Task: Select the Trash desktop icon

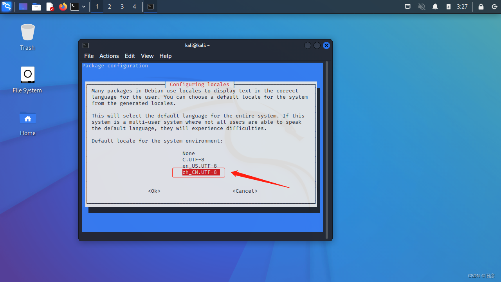Action: pyautogui.click(x=27, y=37)
